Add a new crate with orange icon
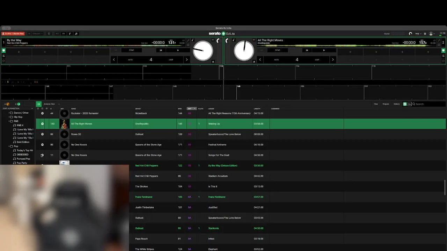This screenshot has width=447, height=251. pyautogui.click(x=7, y=104)
